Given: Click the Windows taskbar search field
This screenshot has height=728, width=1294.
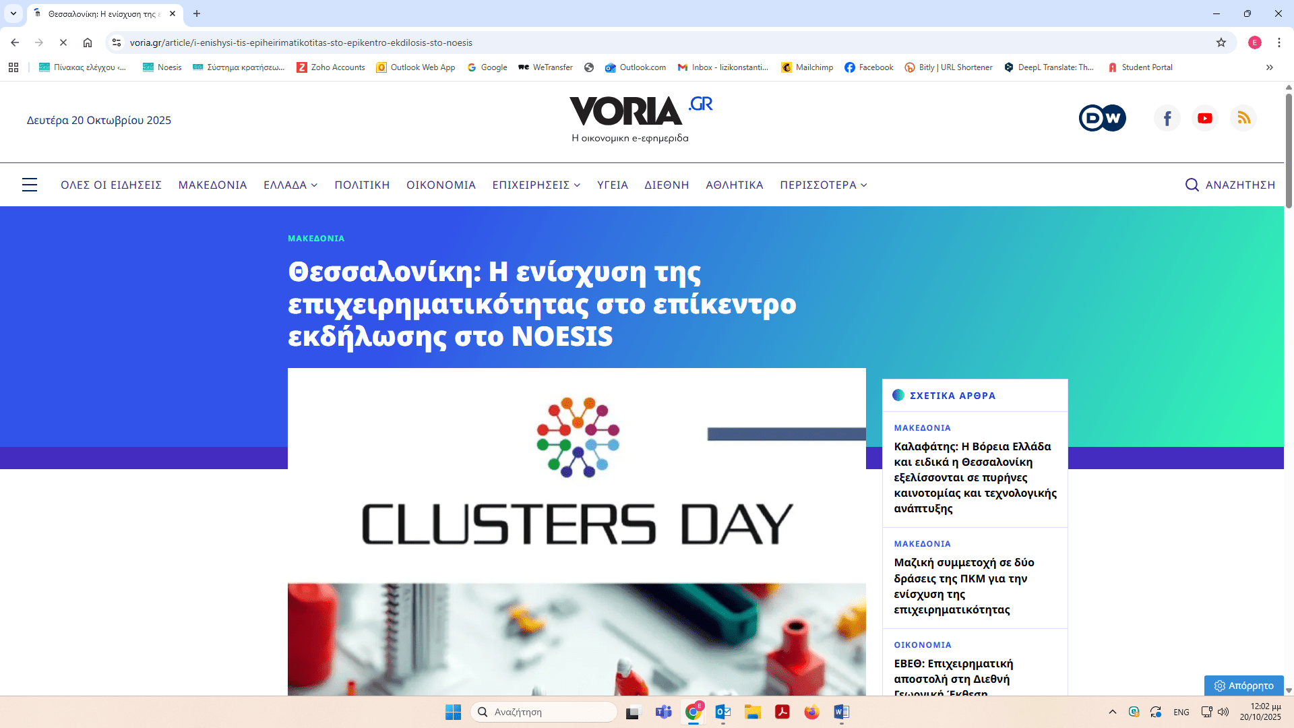Looking at the screenshot, I should (x=544, y=712).
